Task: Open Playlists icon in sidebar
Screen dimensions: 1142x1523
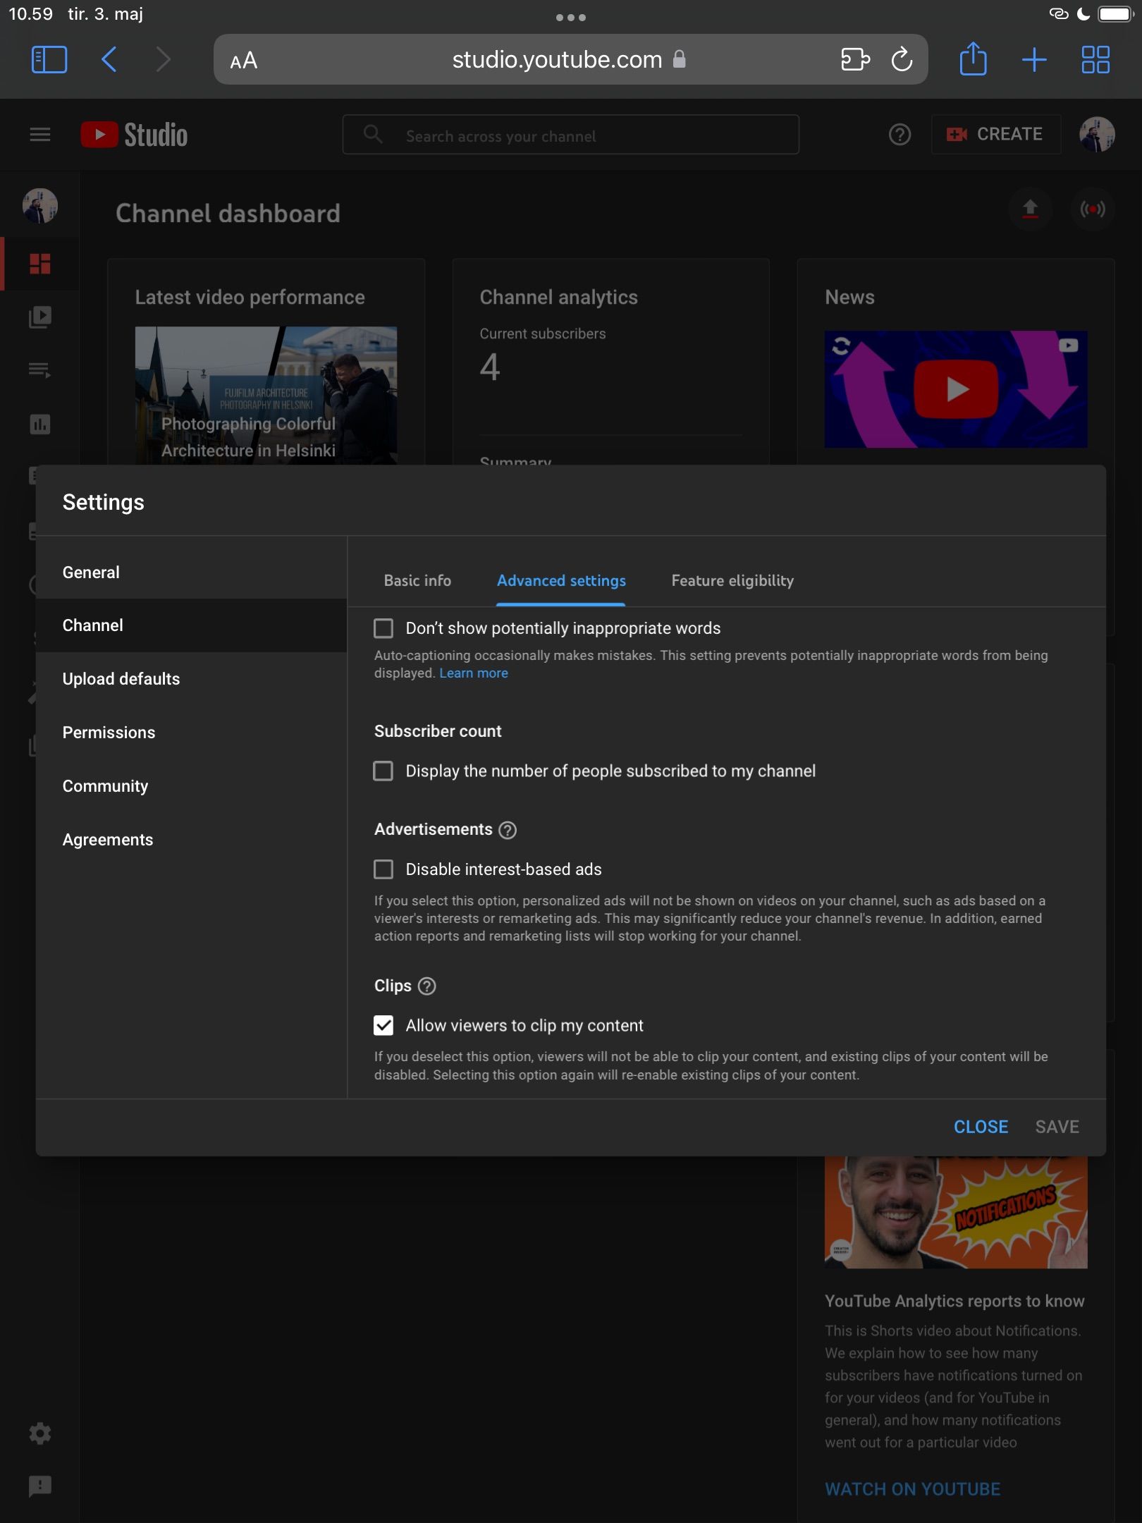Action: 40,370
